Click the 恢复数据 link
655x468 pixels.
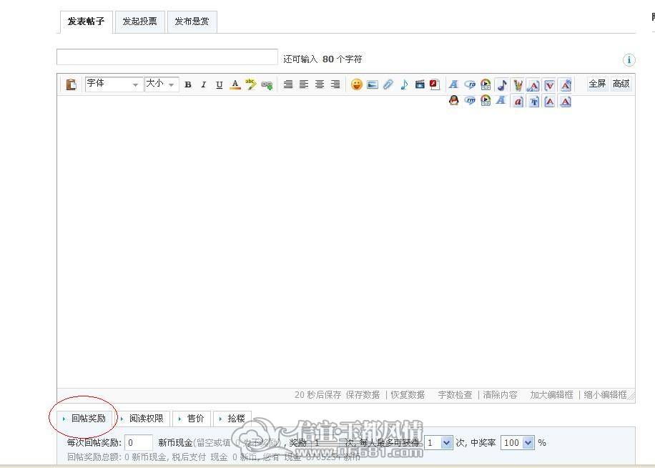tap(408, 394)
